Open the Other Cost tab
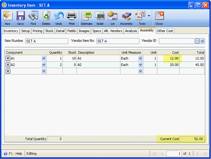 165,31
